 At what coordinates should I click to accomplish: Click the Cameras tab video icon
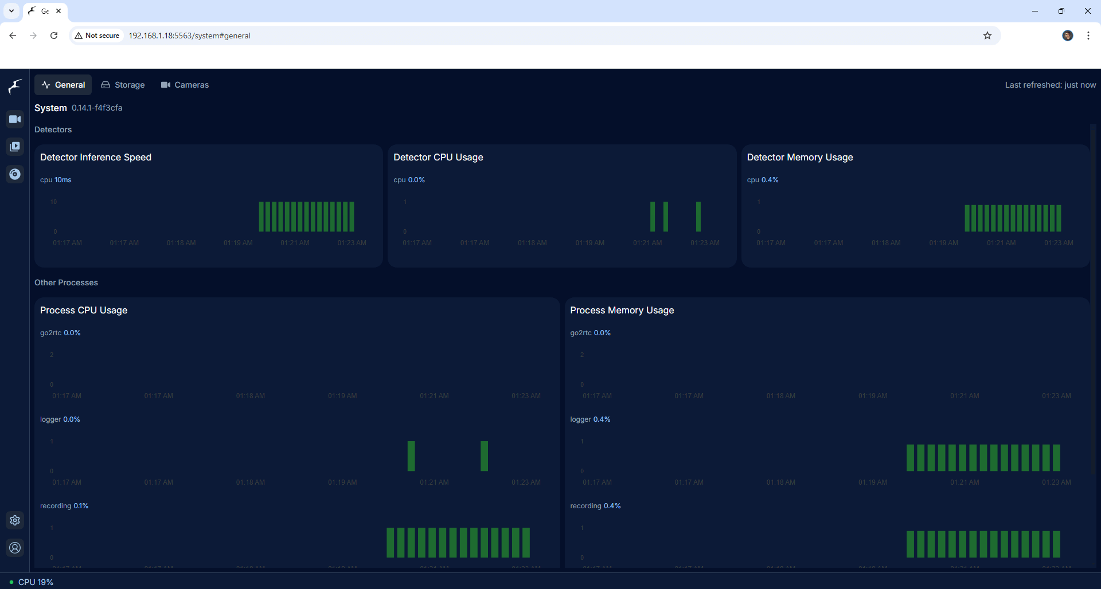point(166,85)
